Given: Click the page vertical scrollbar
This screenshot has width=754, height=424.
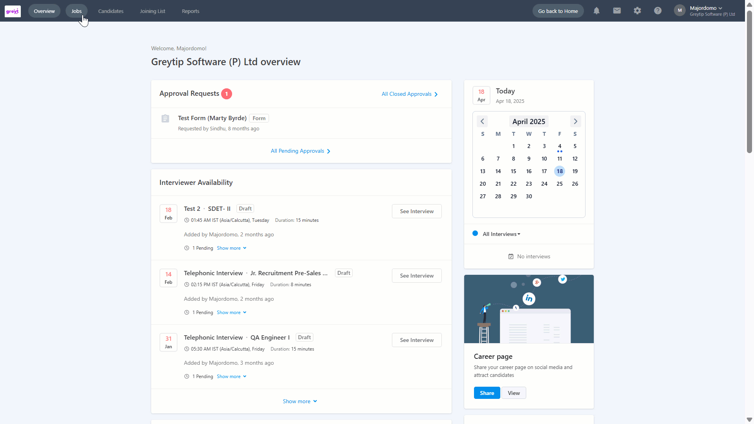Looking at the screenshot, I should [749, 82].
